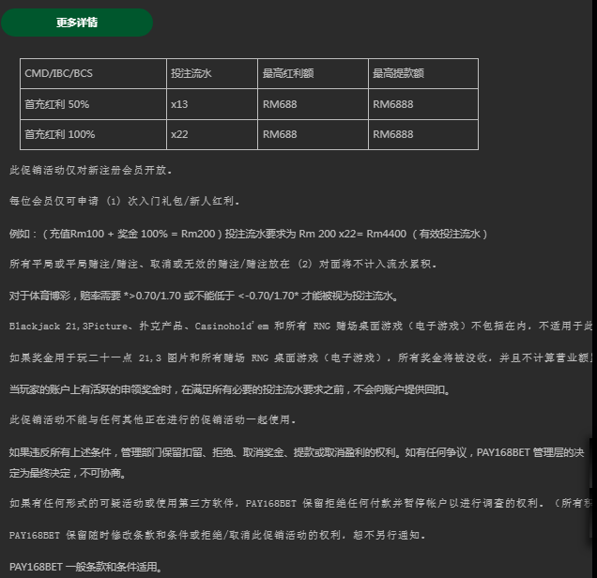This screenshot has width=597, height=578.
Task: Click the 首充红利 100% table cell
Action: coord(93,134)
